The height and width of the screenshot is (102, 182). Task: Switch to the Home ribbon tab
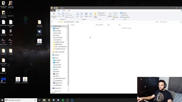pyautogui.click(x=58, y=10)
